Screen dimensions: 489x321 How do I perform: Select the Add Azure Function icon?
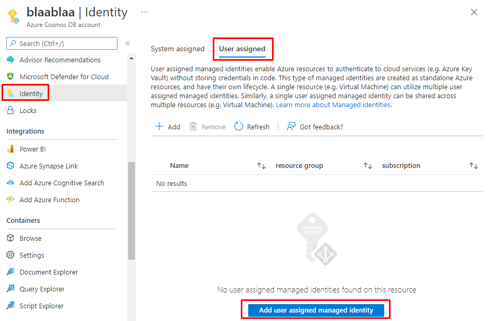click(x=10, y=200)
